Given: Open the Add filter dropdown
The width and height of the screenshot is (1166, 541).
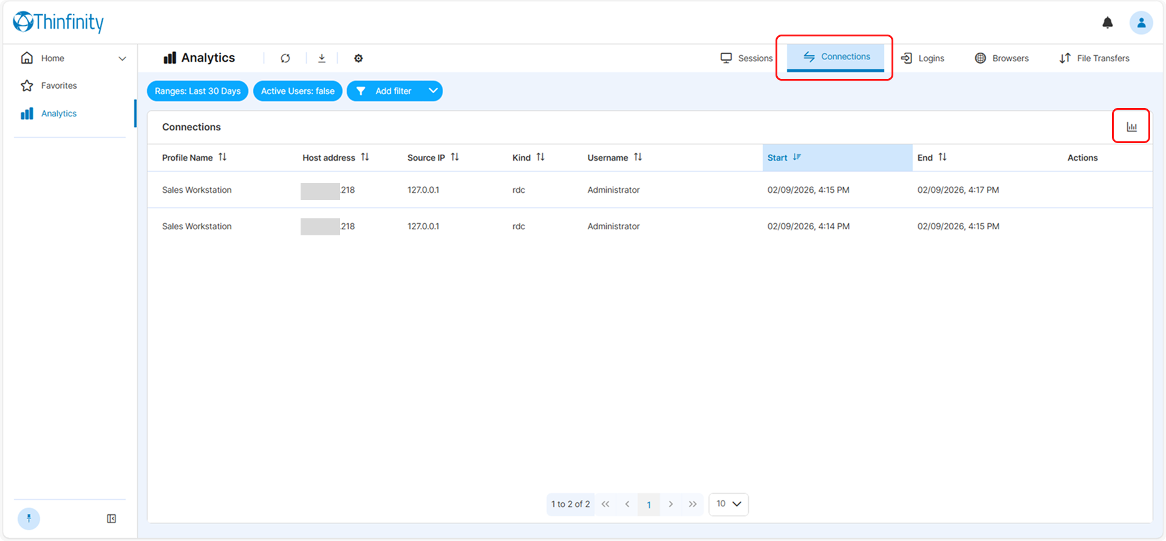Looking at the screenshot, I should tap(395, 91).
